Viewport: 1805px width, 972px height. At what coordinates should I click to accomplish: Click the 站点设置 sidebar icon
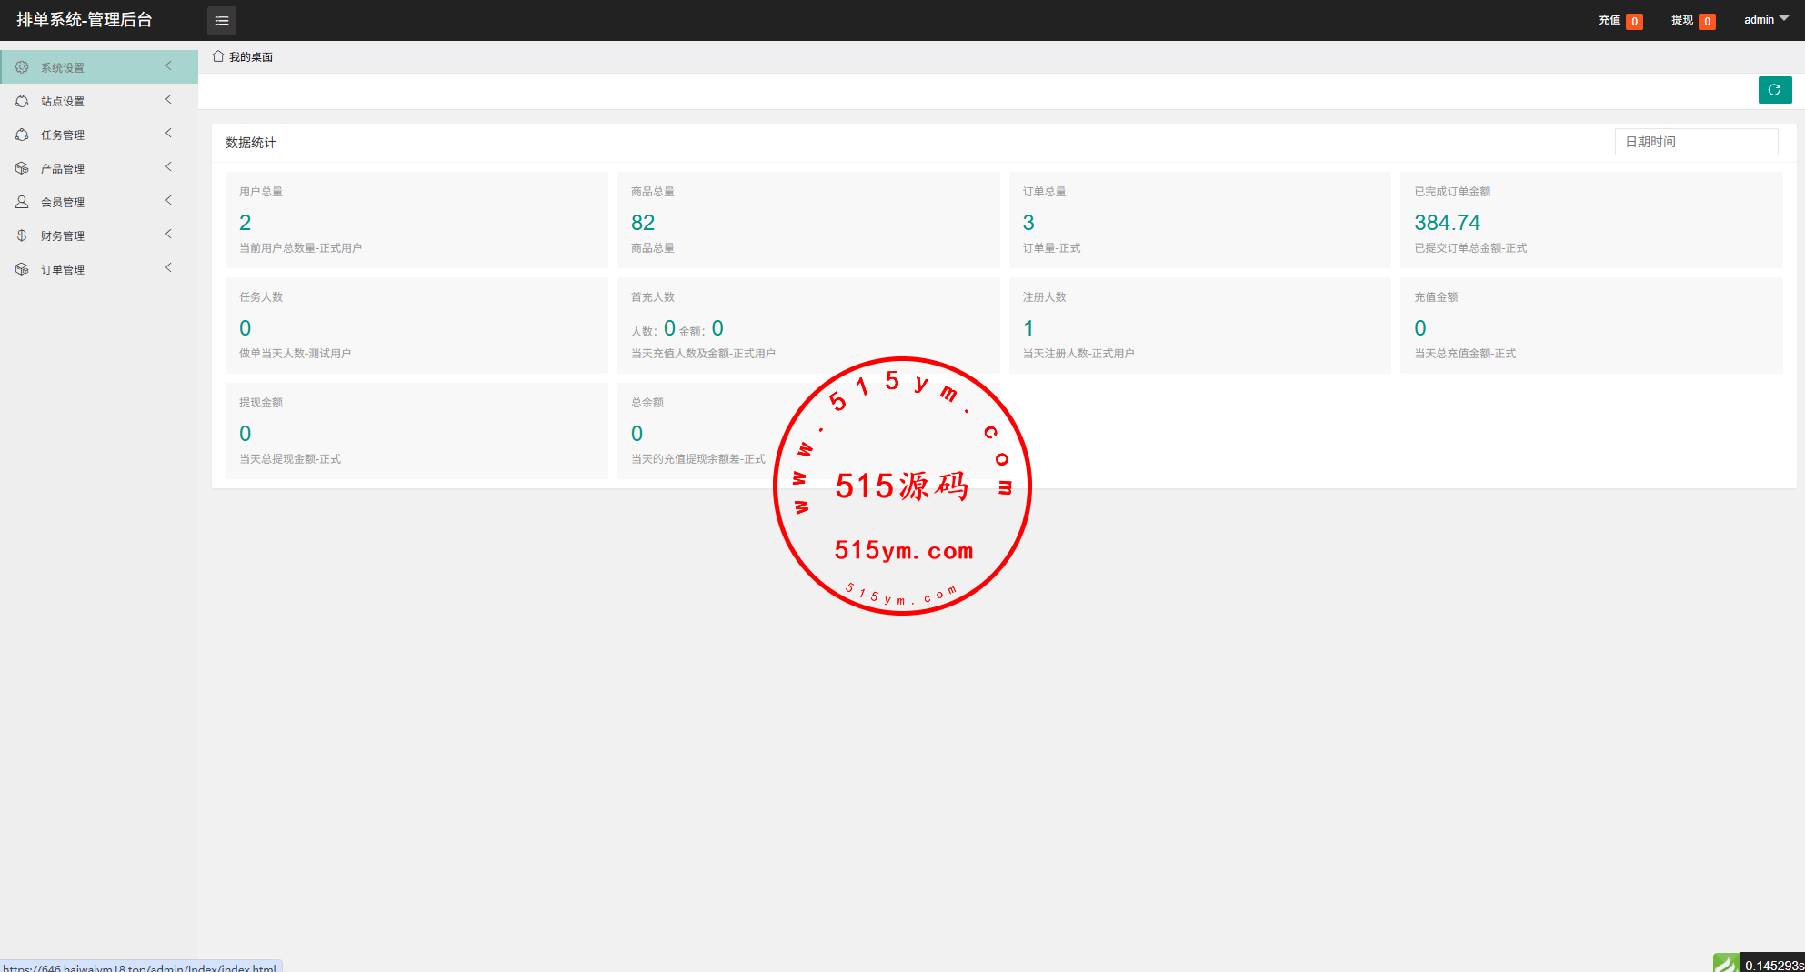pyautogui.click(x=22, y=101)
